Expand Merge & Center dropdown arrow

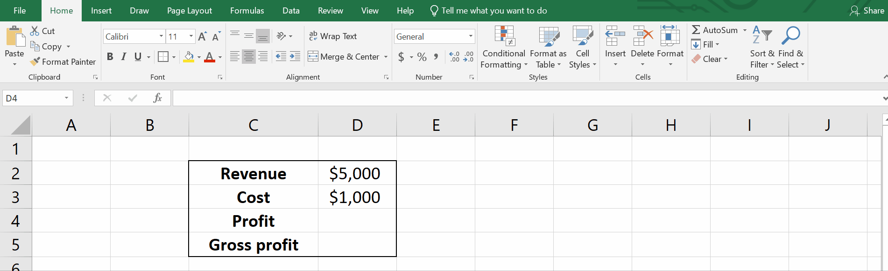click(386, 57)
